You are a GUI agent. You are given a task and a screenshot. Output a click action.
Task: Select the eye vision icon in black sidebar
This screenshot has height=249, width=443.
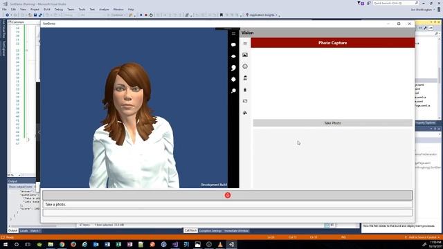(x=233, y=57)
